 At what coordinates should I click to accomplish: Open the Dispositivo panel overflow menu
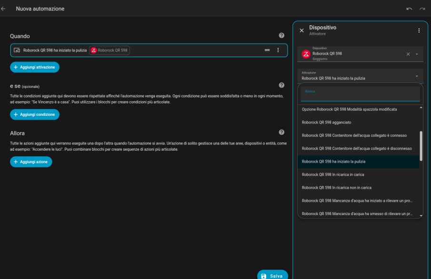pos(419,31)
